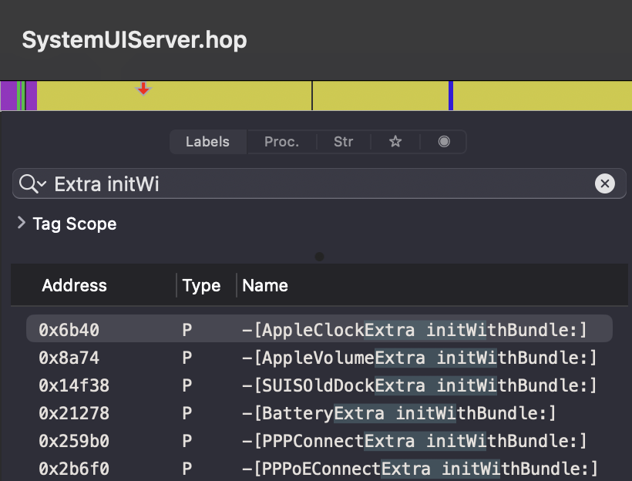This screenshot has height=481, width=632.
Task: Select AppleClockExtra initWithBundle: row
Action: point(319,329)
